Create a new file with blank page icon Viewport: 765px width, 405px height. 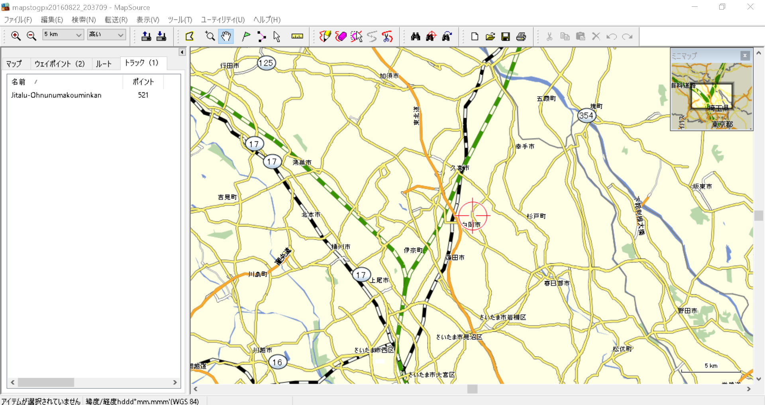(x=475, y=36)
